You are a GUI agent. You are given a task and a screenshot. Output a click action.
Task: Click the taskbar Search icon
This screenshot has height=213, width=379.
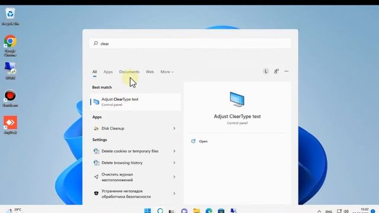coord(160,211)
